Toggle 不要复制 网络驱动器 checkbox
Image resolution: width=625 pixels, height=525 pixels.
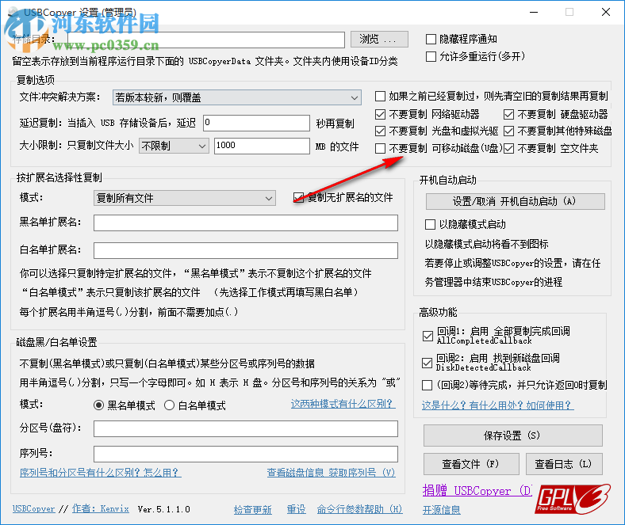(x=380, y=115)
